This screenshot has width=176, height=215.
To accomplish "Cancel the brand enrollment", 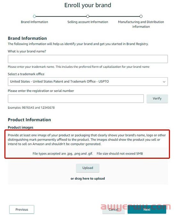I will 113,209.
